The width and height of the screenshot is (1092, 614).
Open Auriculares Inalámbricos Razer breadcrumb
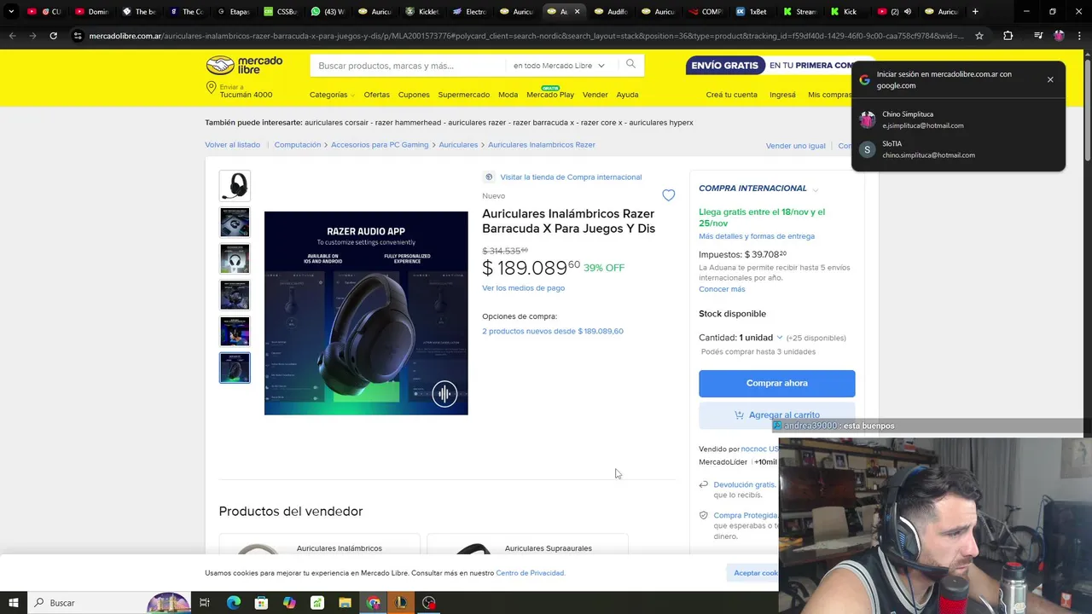click(542, 145)
